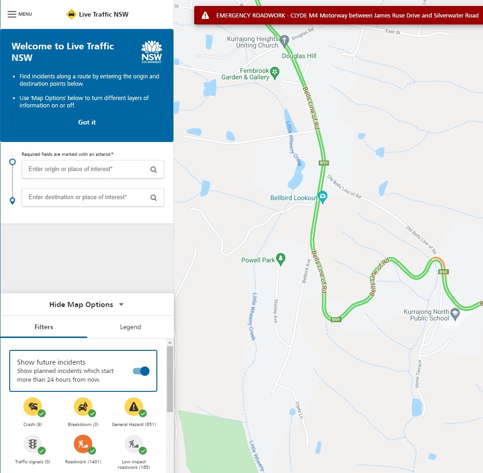Toggle the Roadwork filter

point(83,444)
